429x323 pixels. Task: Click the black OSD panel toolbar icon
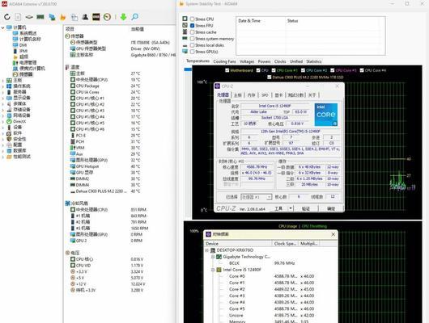point(96,17)
